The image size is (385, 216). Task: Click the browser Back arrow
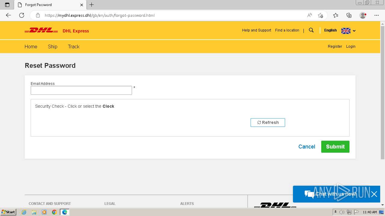[8, 15]
